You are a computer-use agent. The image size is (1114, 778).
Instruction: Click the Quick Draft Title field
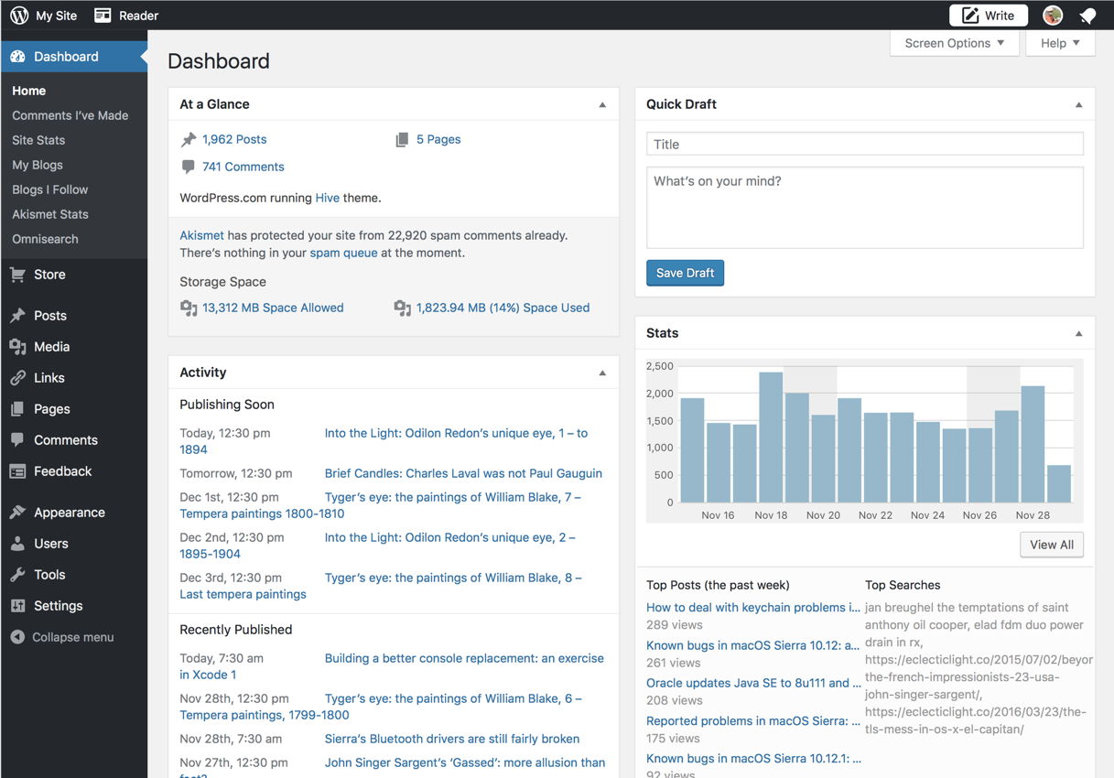(x=864, y=144)
